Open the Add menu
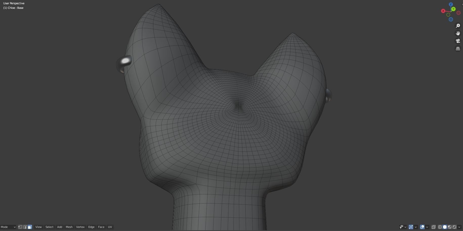The width and height of the screenshot is (463, 231). [x=59, y=227]
